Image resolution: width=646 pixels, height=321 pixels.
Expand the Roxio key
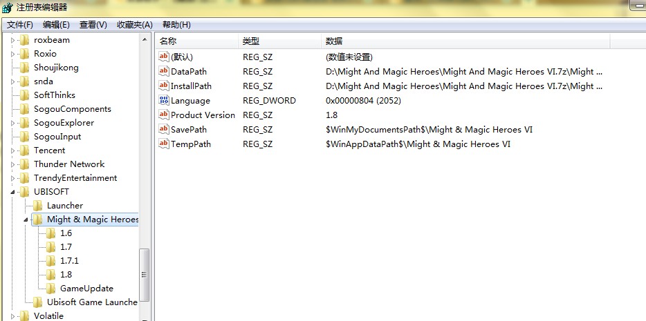[x=12, y=54]
